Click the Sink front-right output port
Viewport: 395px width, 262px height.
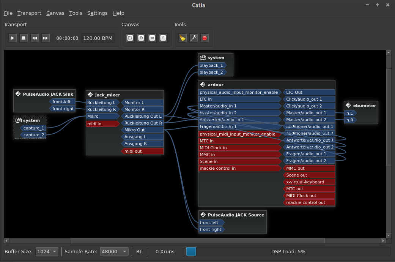62,109
